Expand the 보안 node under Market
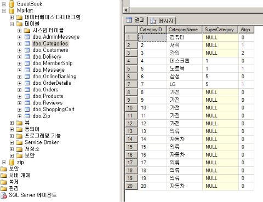 [12, 155]
